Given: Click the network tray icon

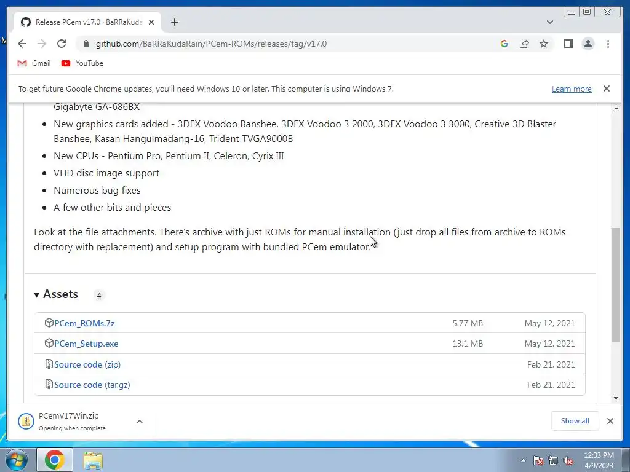Looking at the screenshot, I should [553, 460].
